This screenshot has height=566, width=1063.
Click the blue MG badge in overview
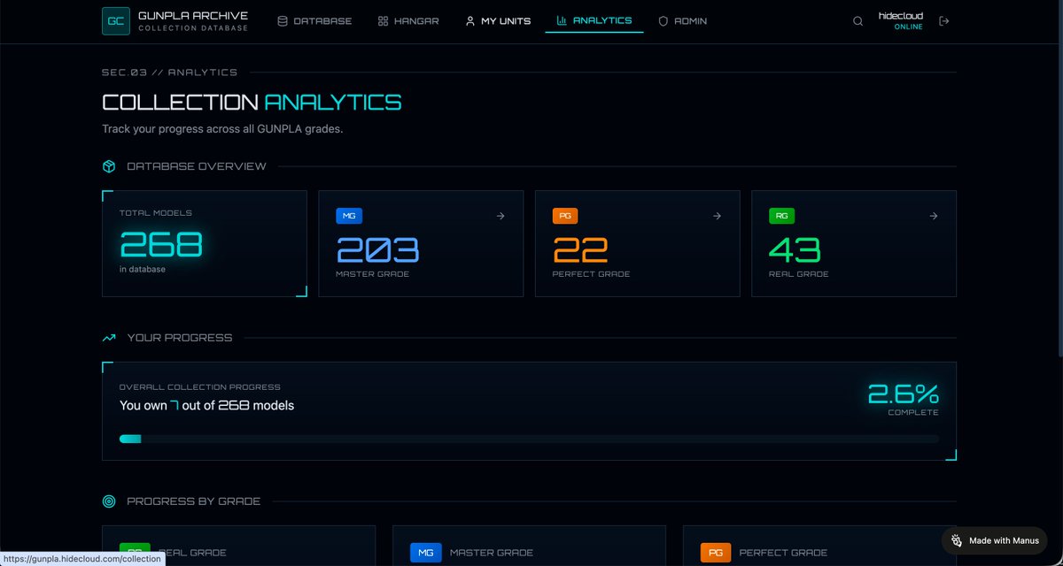click(x=349, y=216)
